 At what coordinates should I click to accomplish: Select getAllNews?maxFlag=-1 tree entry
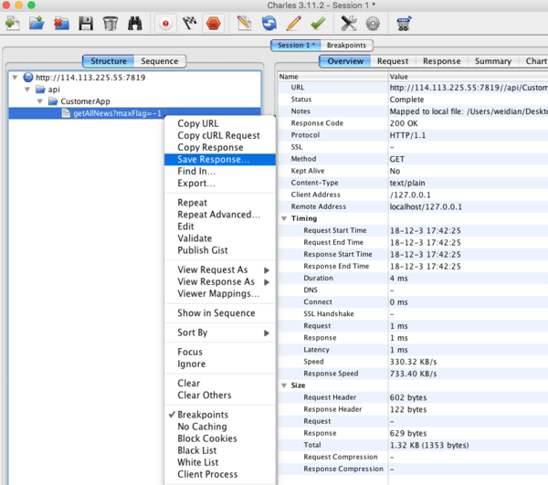(x=117, y=113)
